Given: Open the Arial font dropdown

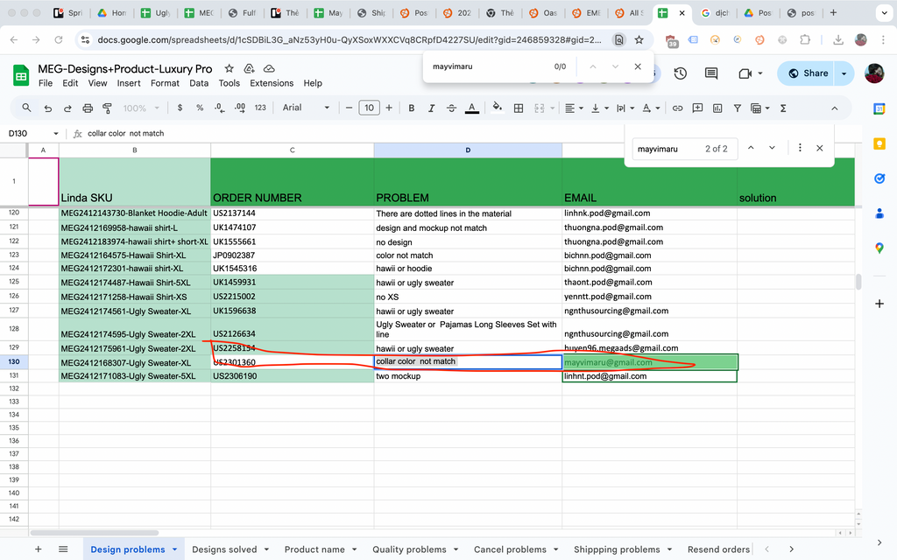Looking at the screenshot, I should pyautogui.click(x=306, y=108).
